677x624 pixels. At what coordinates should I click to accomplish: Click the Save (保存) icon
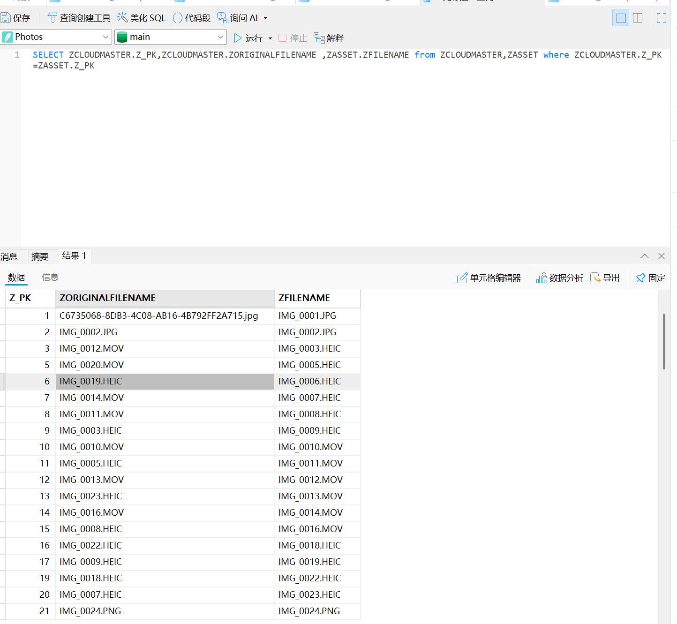(6, 18)
